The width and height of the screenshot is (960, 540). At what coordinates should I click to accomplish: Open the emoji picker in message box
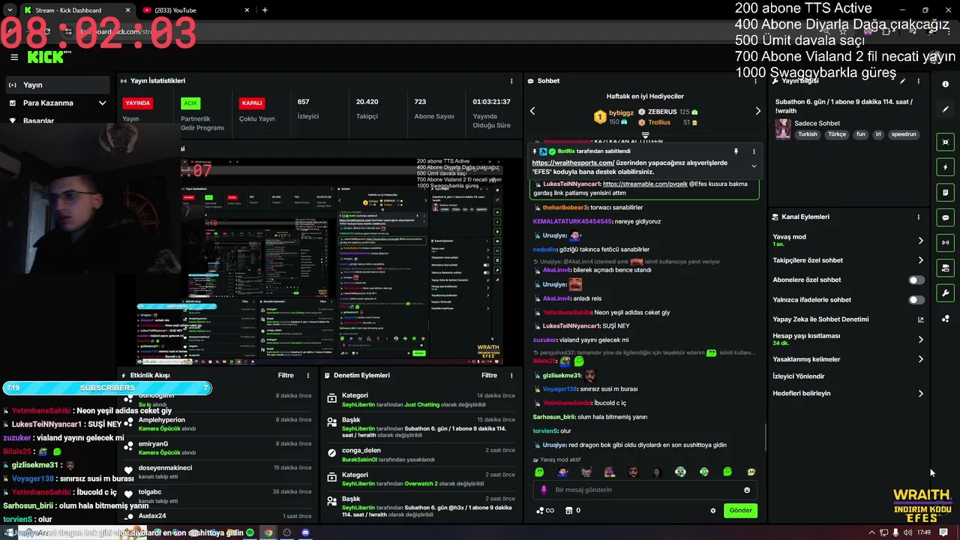point(747,490)
